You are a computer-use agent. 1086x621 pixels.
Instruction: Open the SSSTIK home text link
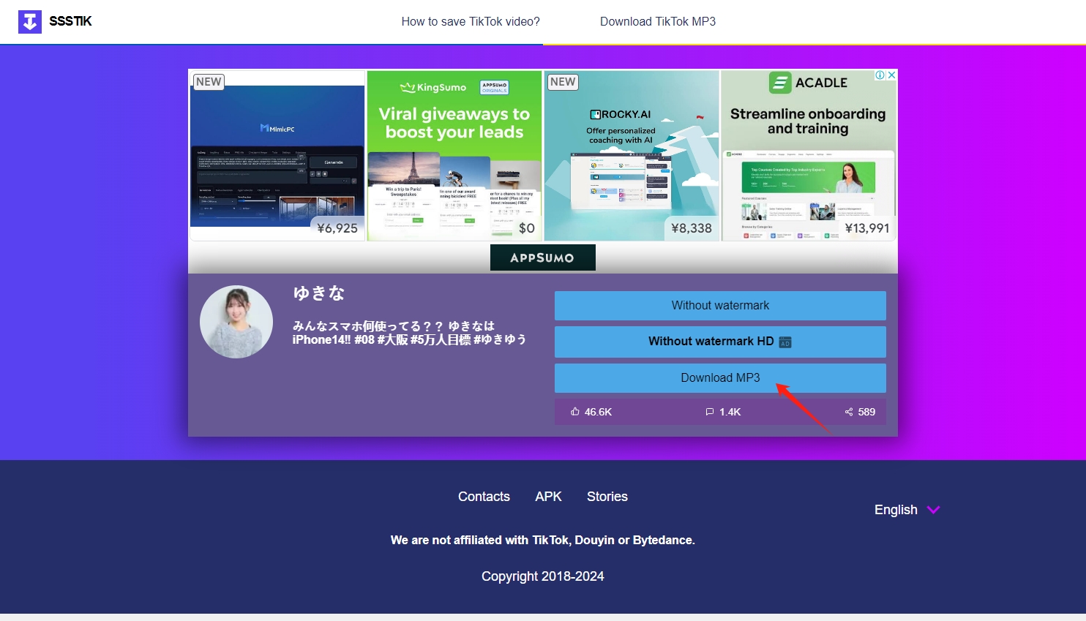coord(70,21)
